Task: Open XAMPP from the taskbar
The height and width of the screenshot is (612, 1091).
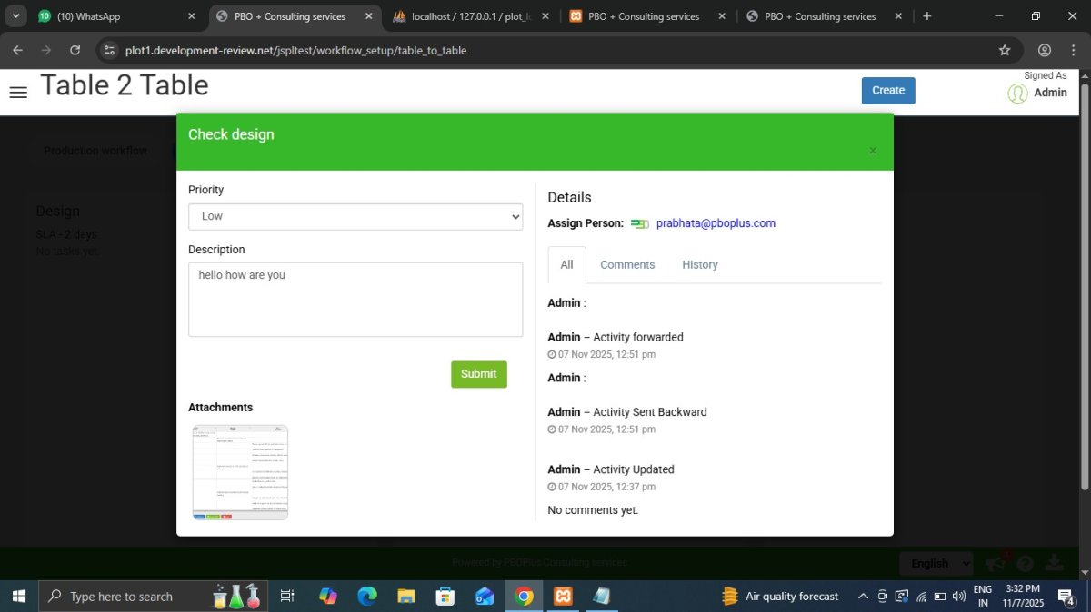Action: (x=563, y=597)
